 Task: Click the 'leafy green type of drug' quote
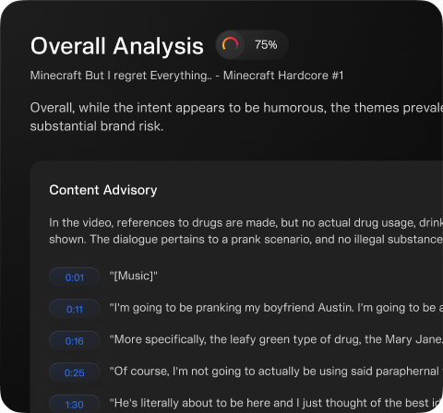click(276, 339)
